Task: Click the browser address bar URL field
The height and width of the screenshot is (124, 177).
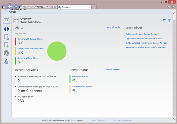Action: click(34, 6)
